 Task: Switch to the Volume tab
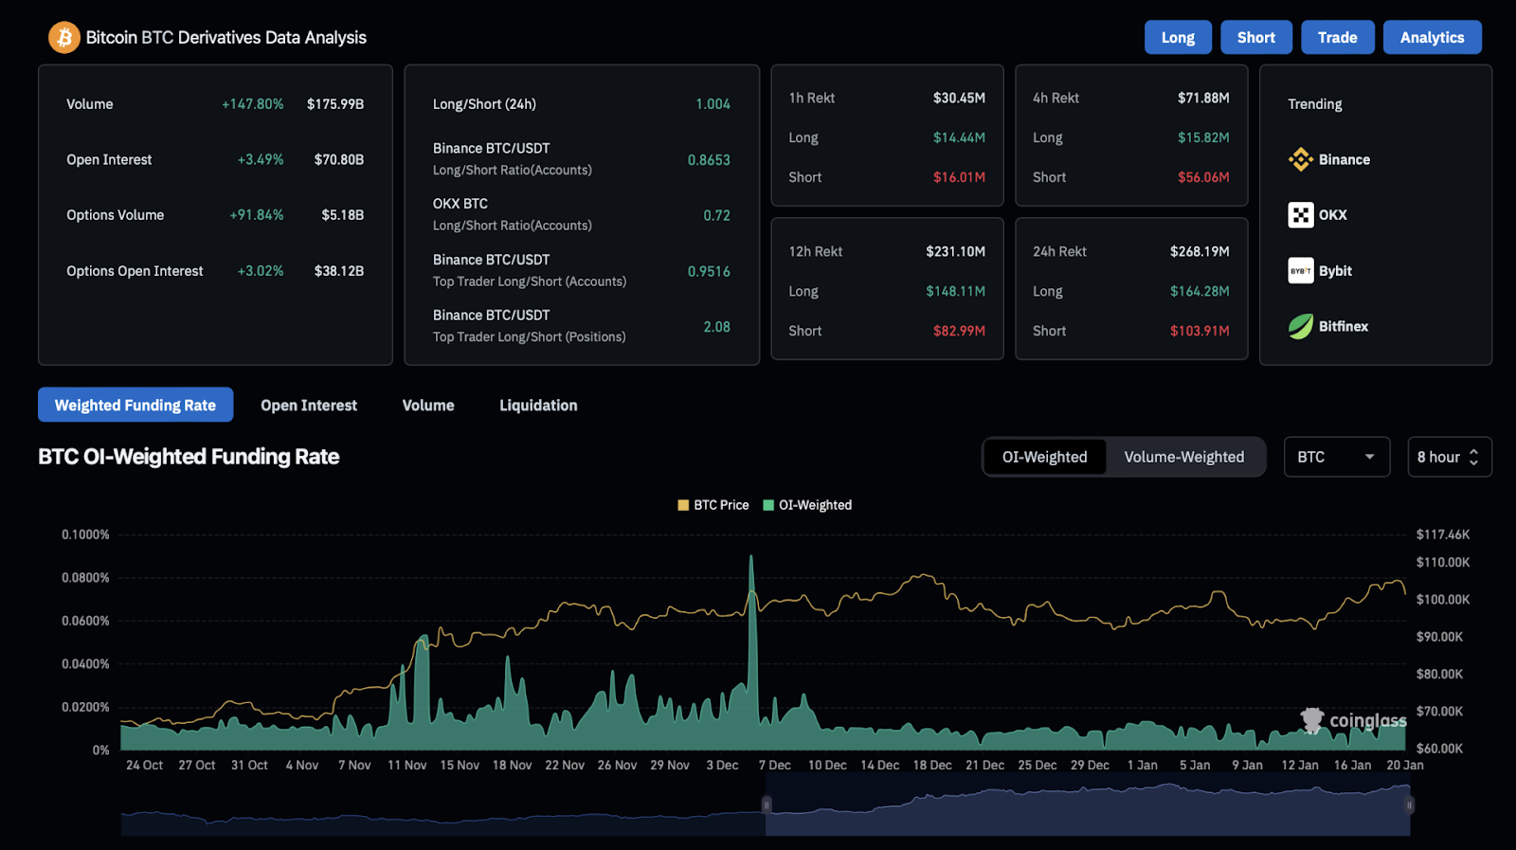[428, 405]
